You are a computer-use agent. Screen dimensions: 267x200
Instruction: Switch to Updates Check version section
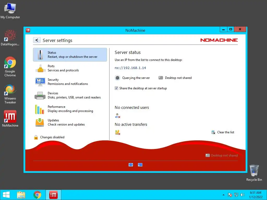coord(70,122)
